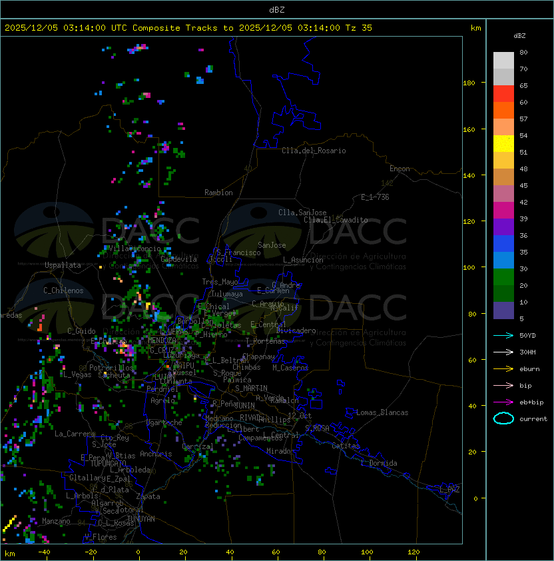Pick the tan brown 45-48 dBZ swatch
Viewport: 554px width, 561px height.
(503, 177)
